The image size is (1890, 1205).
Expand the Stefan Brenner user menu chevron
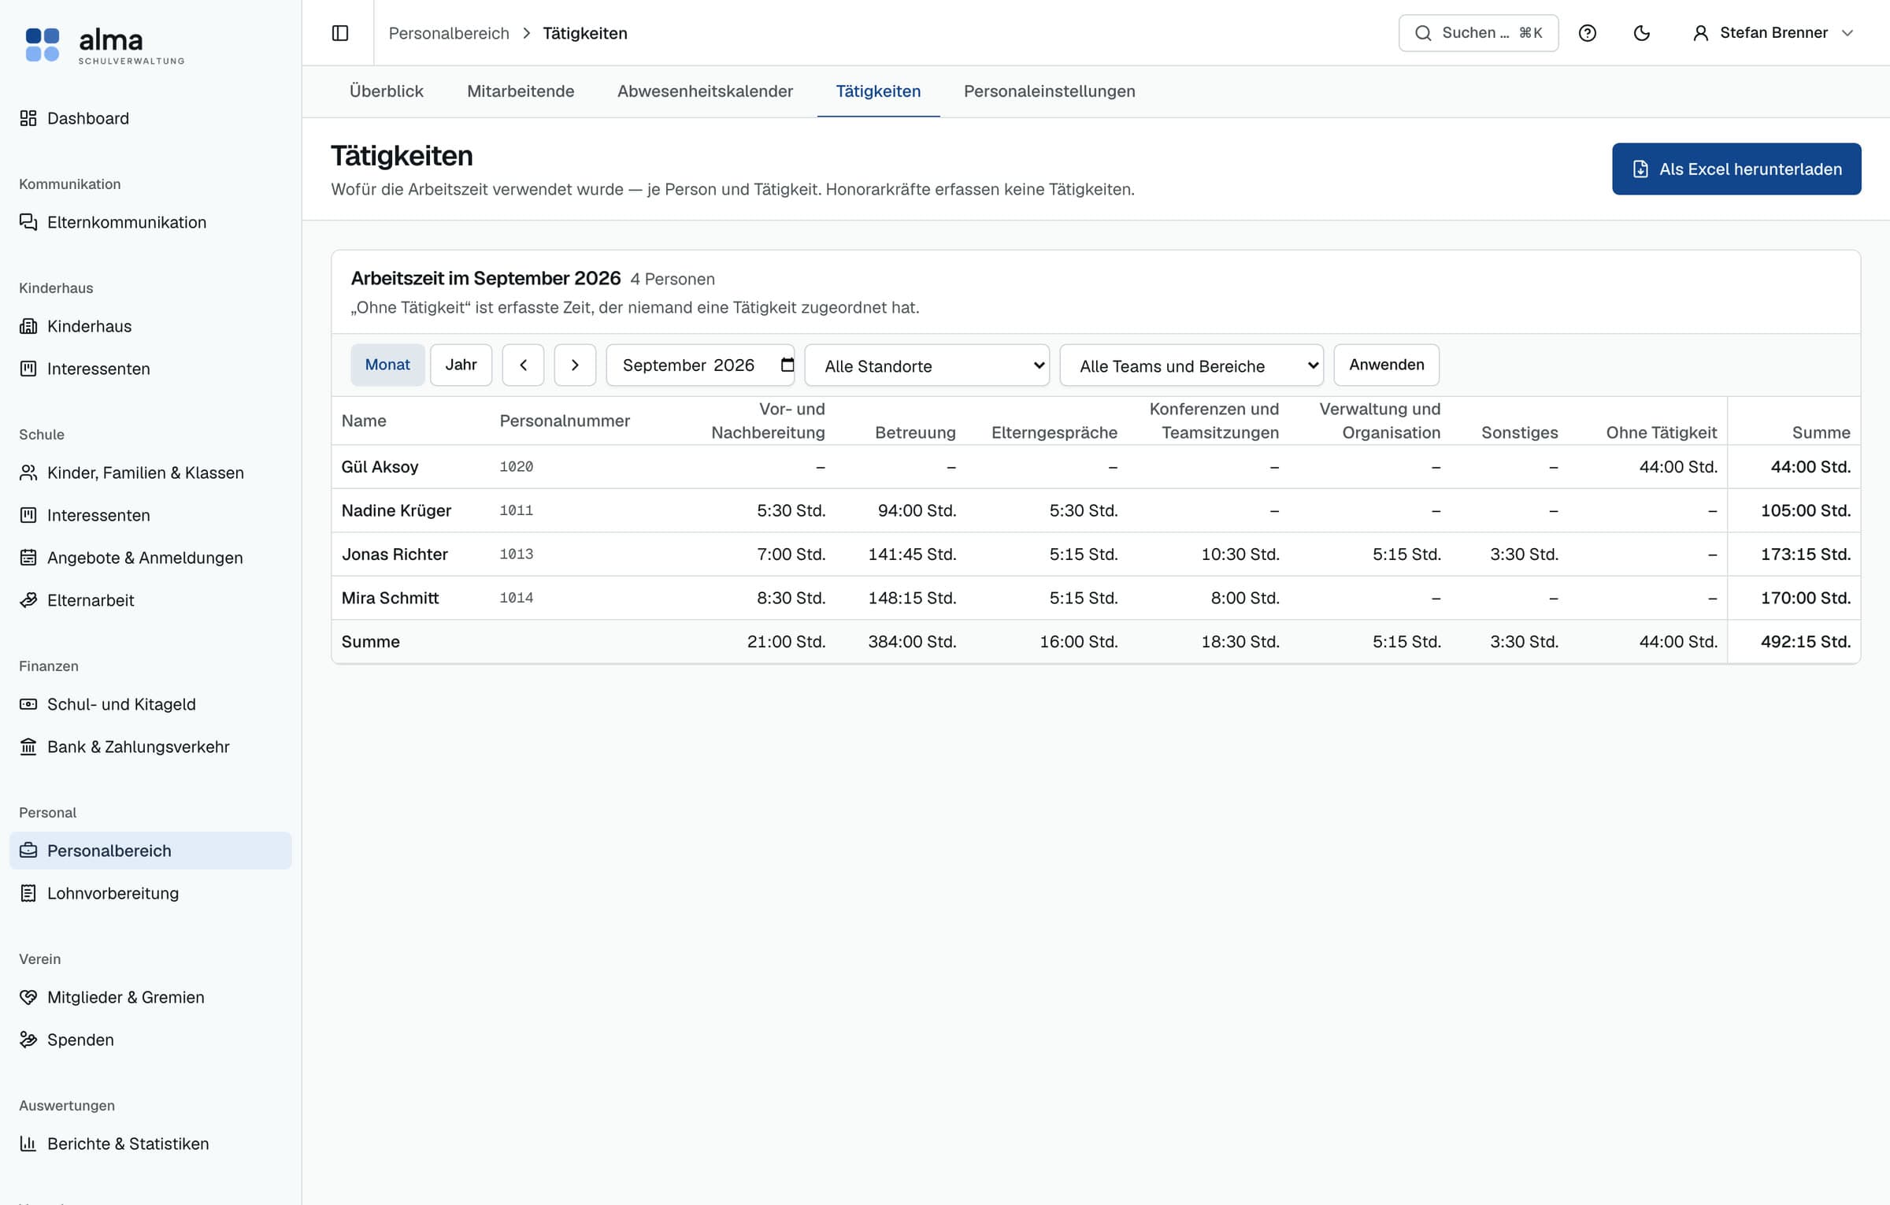(1847, 33)
